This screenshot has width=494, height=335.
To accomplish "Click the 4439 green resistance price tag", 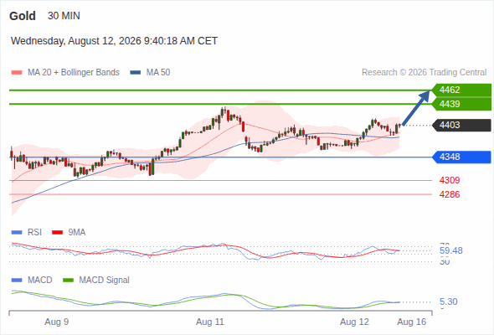I will pyautogui.click(x=461, y=104).
